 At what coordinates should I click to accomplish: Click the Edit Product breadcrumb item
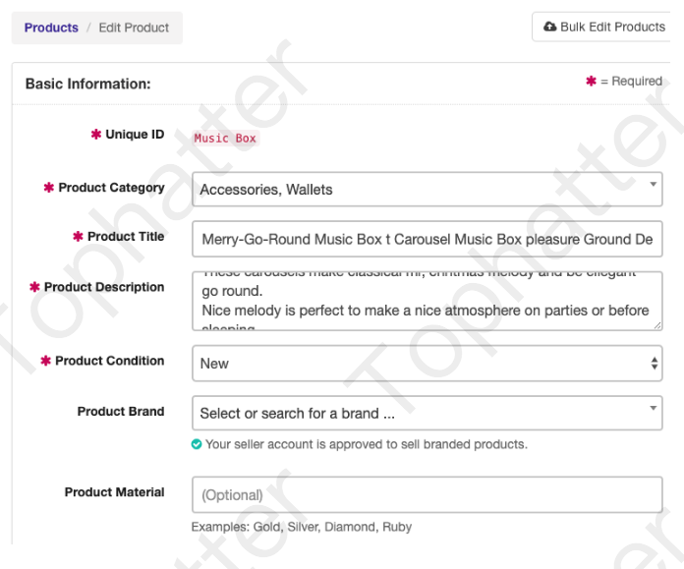pos(134,28)
